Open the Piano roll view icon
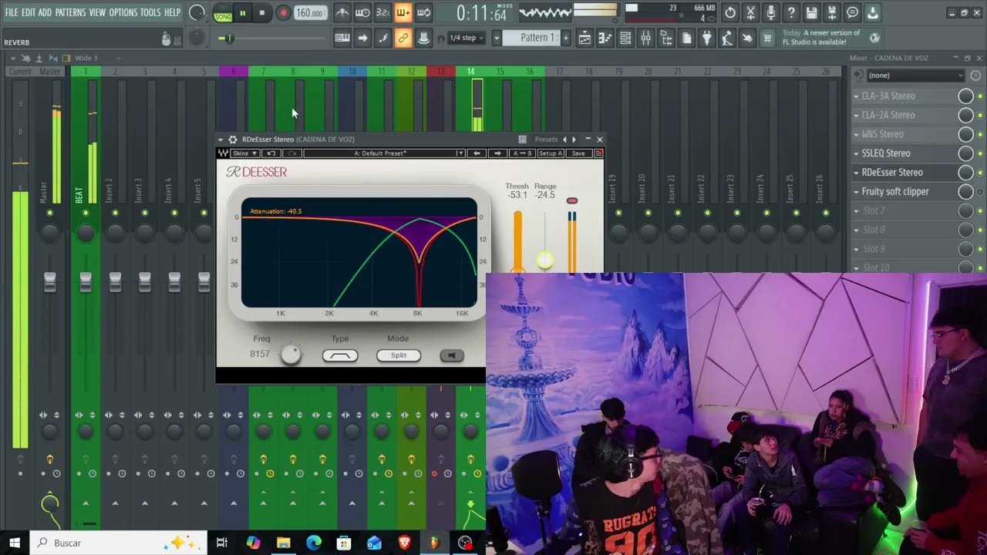Image resolution: width=987 pixels, height=555 pixels. 605,38
